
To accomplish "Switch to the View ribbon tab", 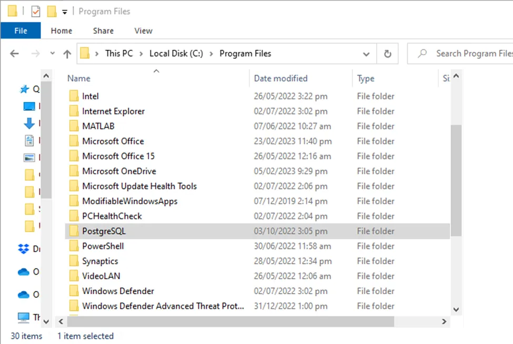I will point(143,31).
